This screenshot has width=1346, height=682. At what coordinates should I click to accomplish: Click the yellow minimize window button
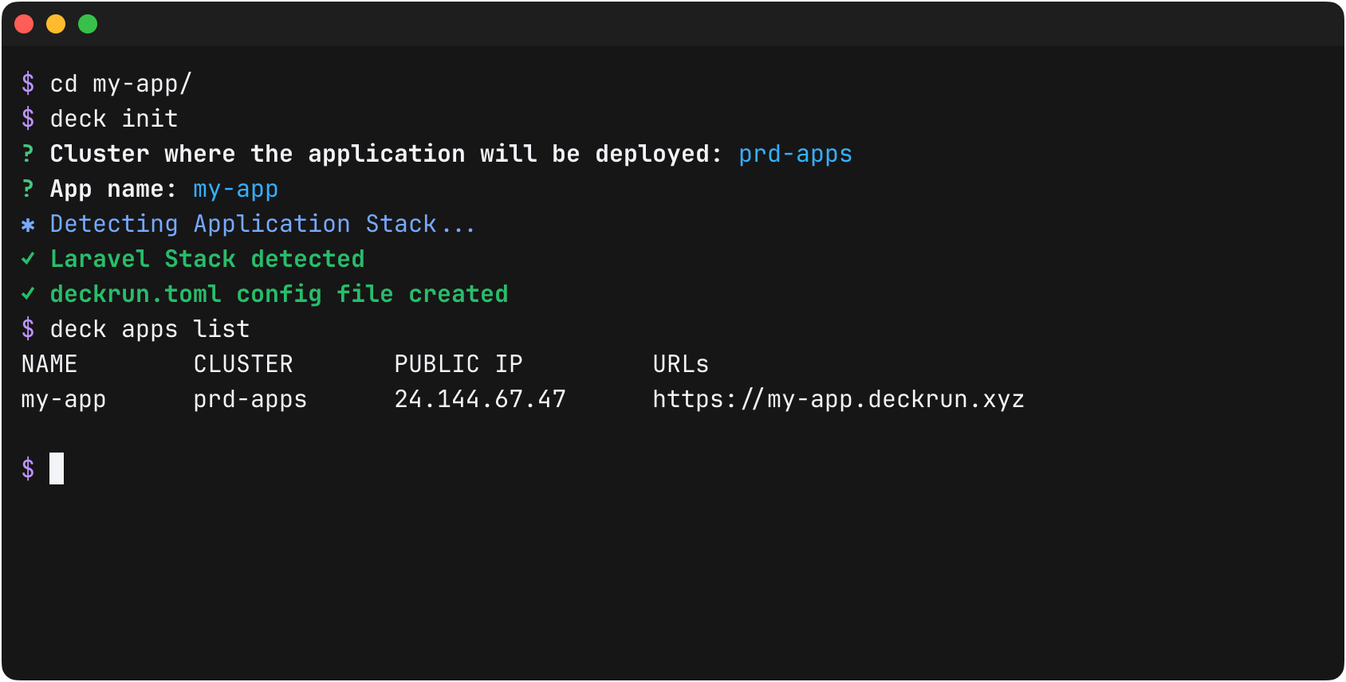coord(56,24)
